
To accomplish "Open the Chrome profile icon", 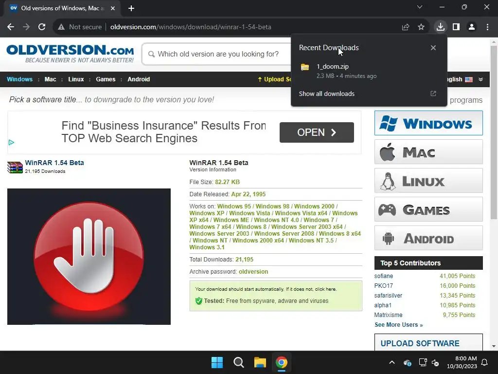I will (472, 27).
